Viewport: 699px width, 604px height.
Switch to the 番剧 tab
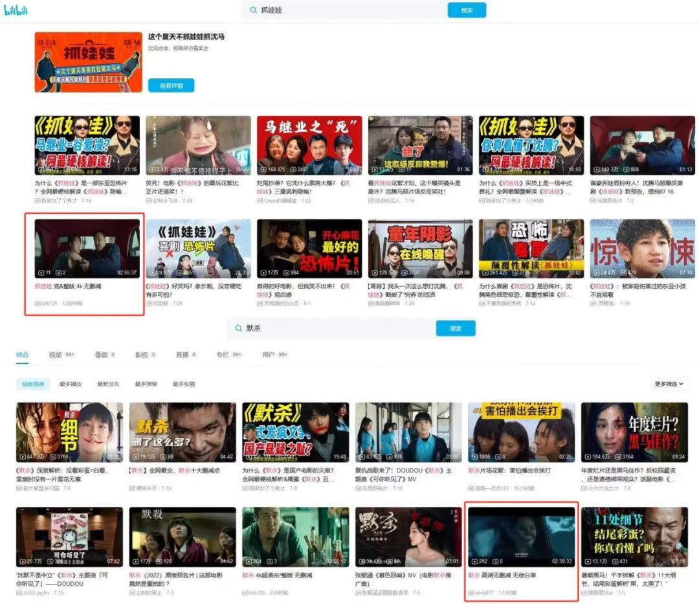[105, 355]
